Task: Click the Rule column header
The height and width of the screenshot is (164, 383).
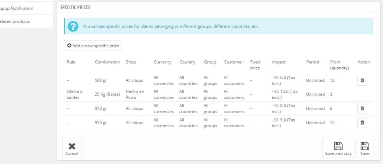Action: (x=71, y=62)
